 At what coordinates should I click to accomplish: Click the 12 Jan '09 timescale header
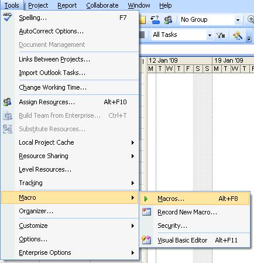coord(180,60)
